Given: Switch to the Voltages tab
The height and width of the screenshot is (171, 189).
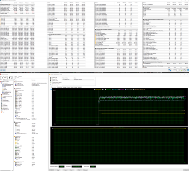Looking at the screenshot, I should tap(64, 87).
